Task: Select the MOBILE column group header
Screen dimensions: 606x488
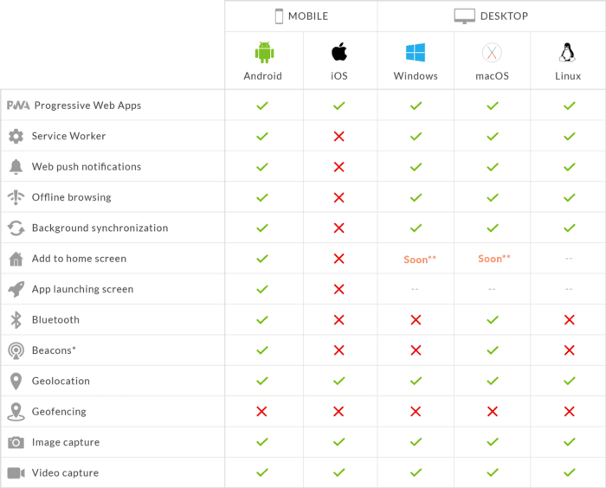Action: 301,16
